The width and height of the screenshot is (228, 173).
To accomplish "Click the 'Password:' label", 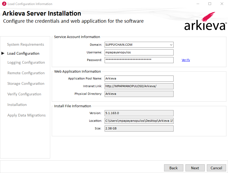I will click(x=94, y=60).
